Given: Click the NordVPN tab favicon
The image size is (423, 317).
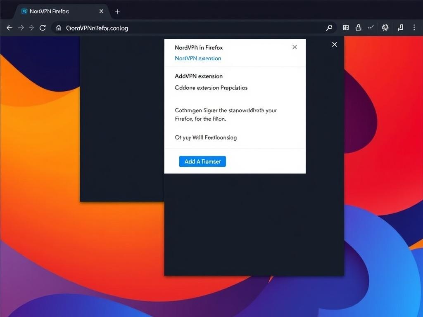Looking at the screenshot, I should pos(24,11).
